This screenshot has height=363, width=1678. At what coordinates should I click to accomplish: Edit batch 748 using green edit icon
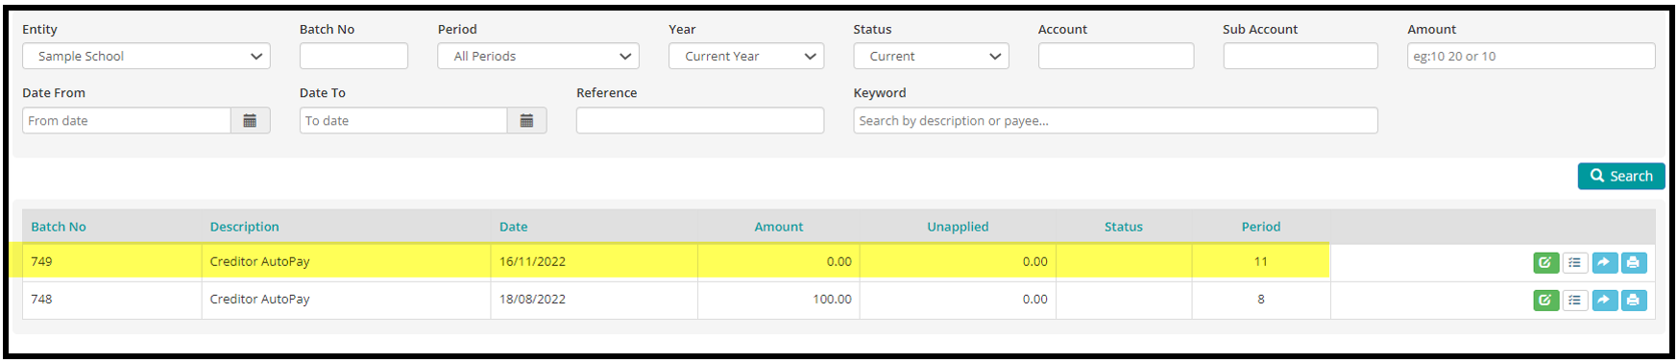1545,301
